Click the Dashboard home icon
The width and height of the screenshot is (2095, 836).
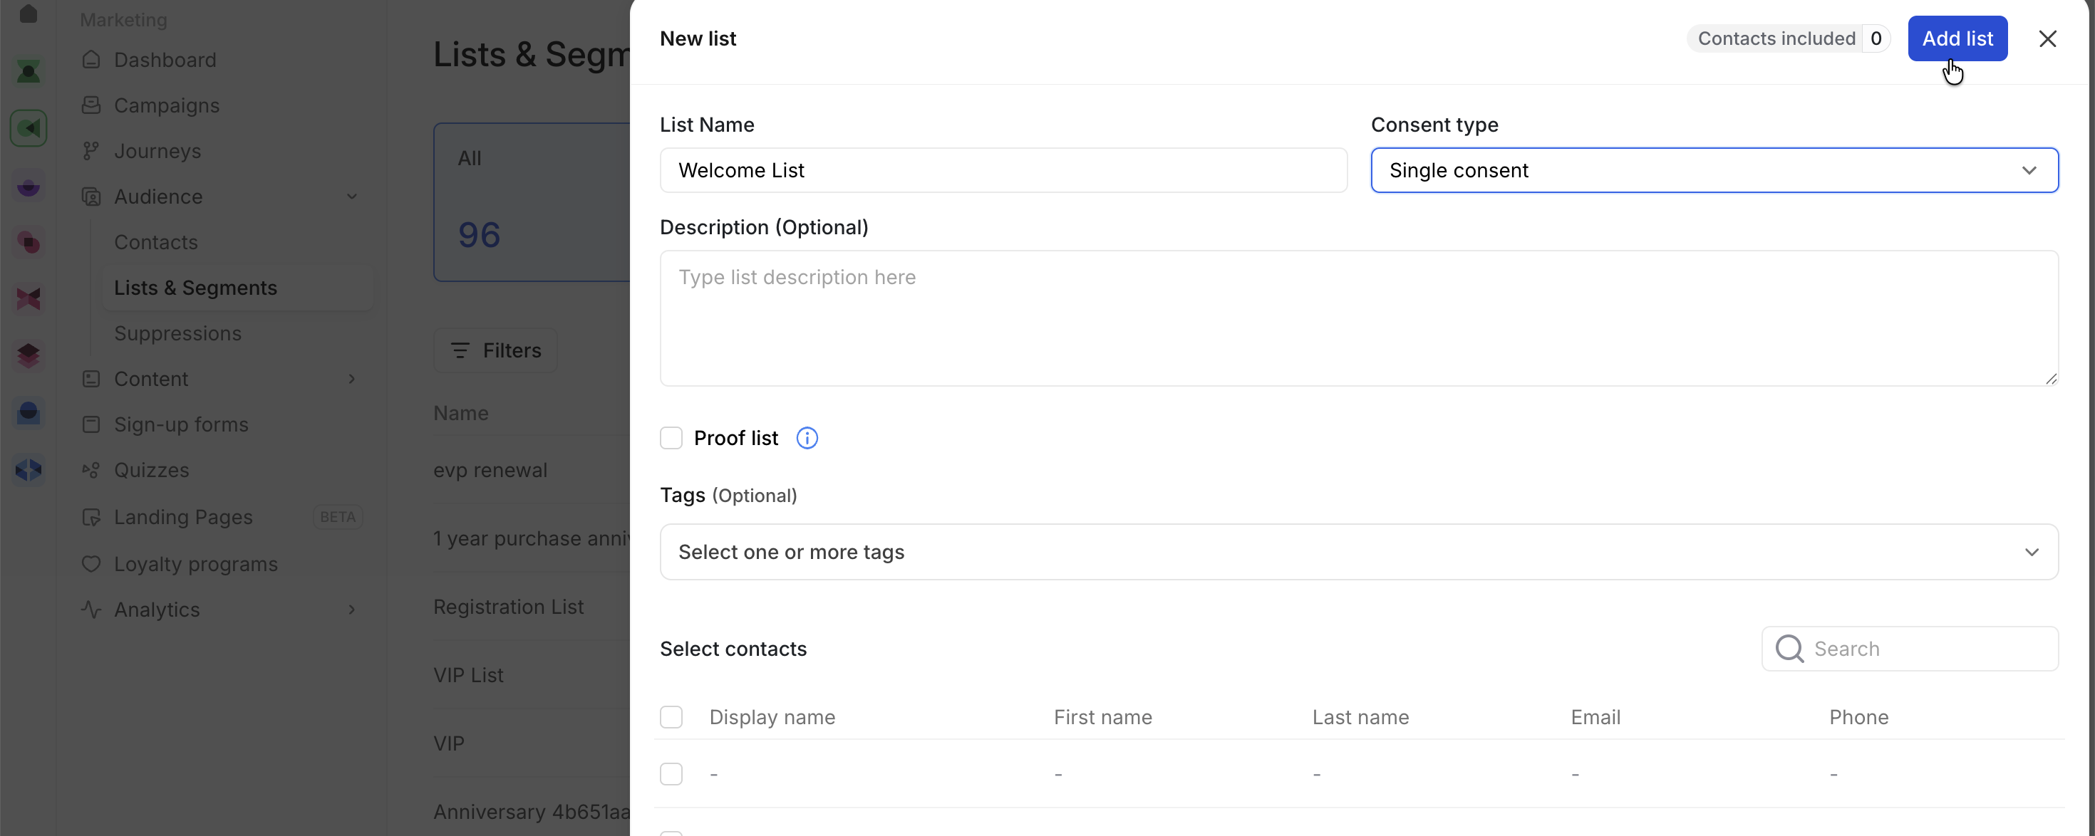tap(91, 59)
